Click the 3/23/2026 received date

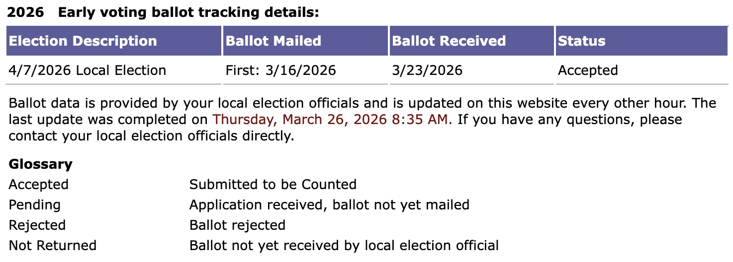427,70
